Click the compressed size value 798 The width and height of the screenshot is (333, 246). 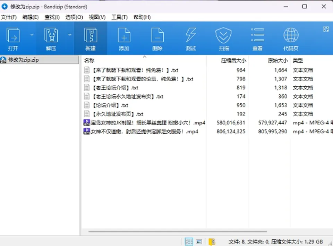tap(241, 79)
